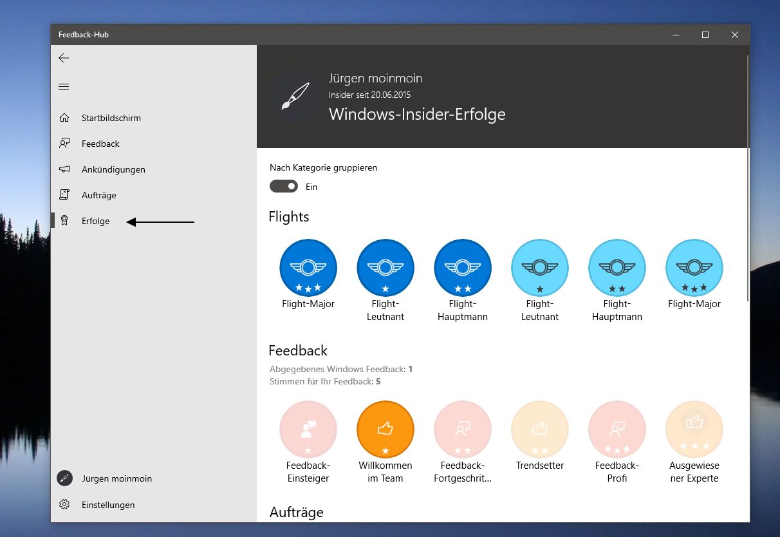Toggle Nach Kategorie gruppieren switch
The width and height of the screenshot is (780, 537).
(x=284, y=187)
